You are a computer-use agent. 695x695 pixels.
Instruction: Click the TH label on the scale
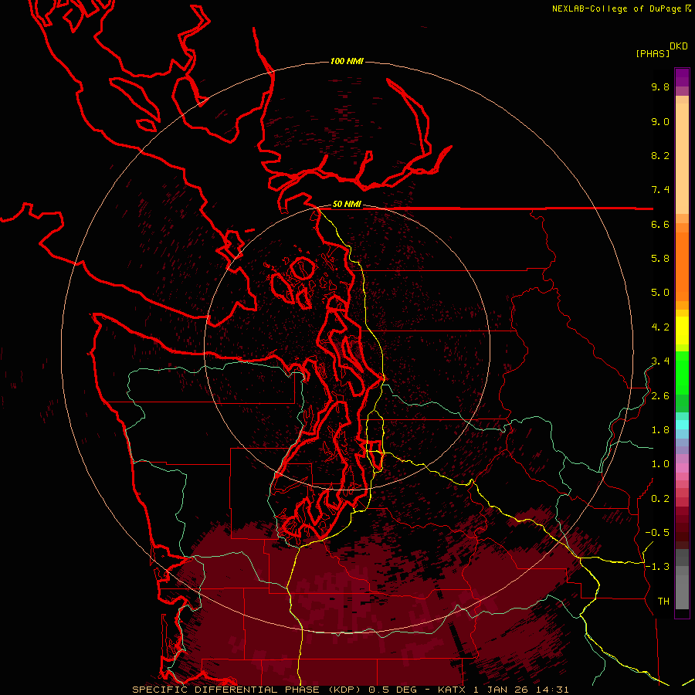(663, 602)
